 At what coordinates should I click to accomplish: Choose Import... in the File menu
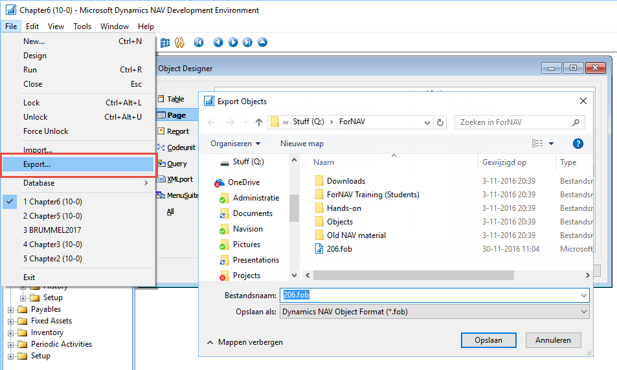[x=78, y=150]
